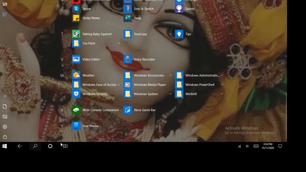
Task: Open the network tray icon
Action: 240,146
